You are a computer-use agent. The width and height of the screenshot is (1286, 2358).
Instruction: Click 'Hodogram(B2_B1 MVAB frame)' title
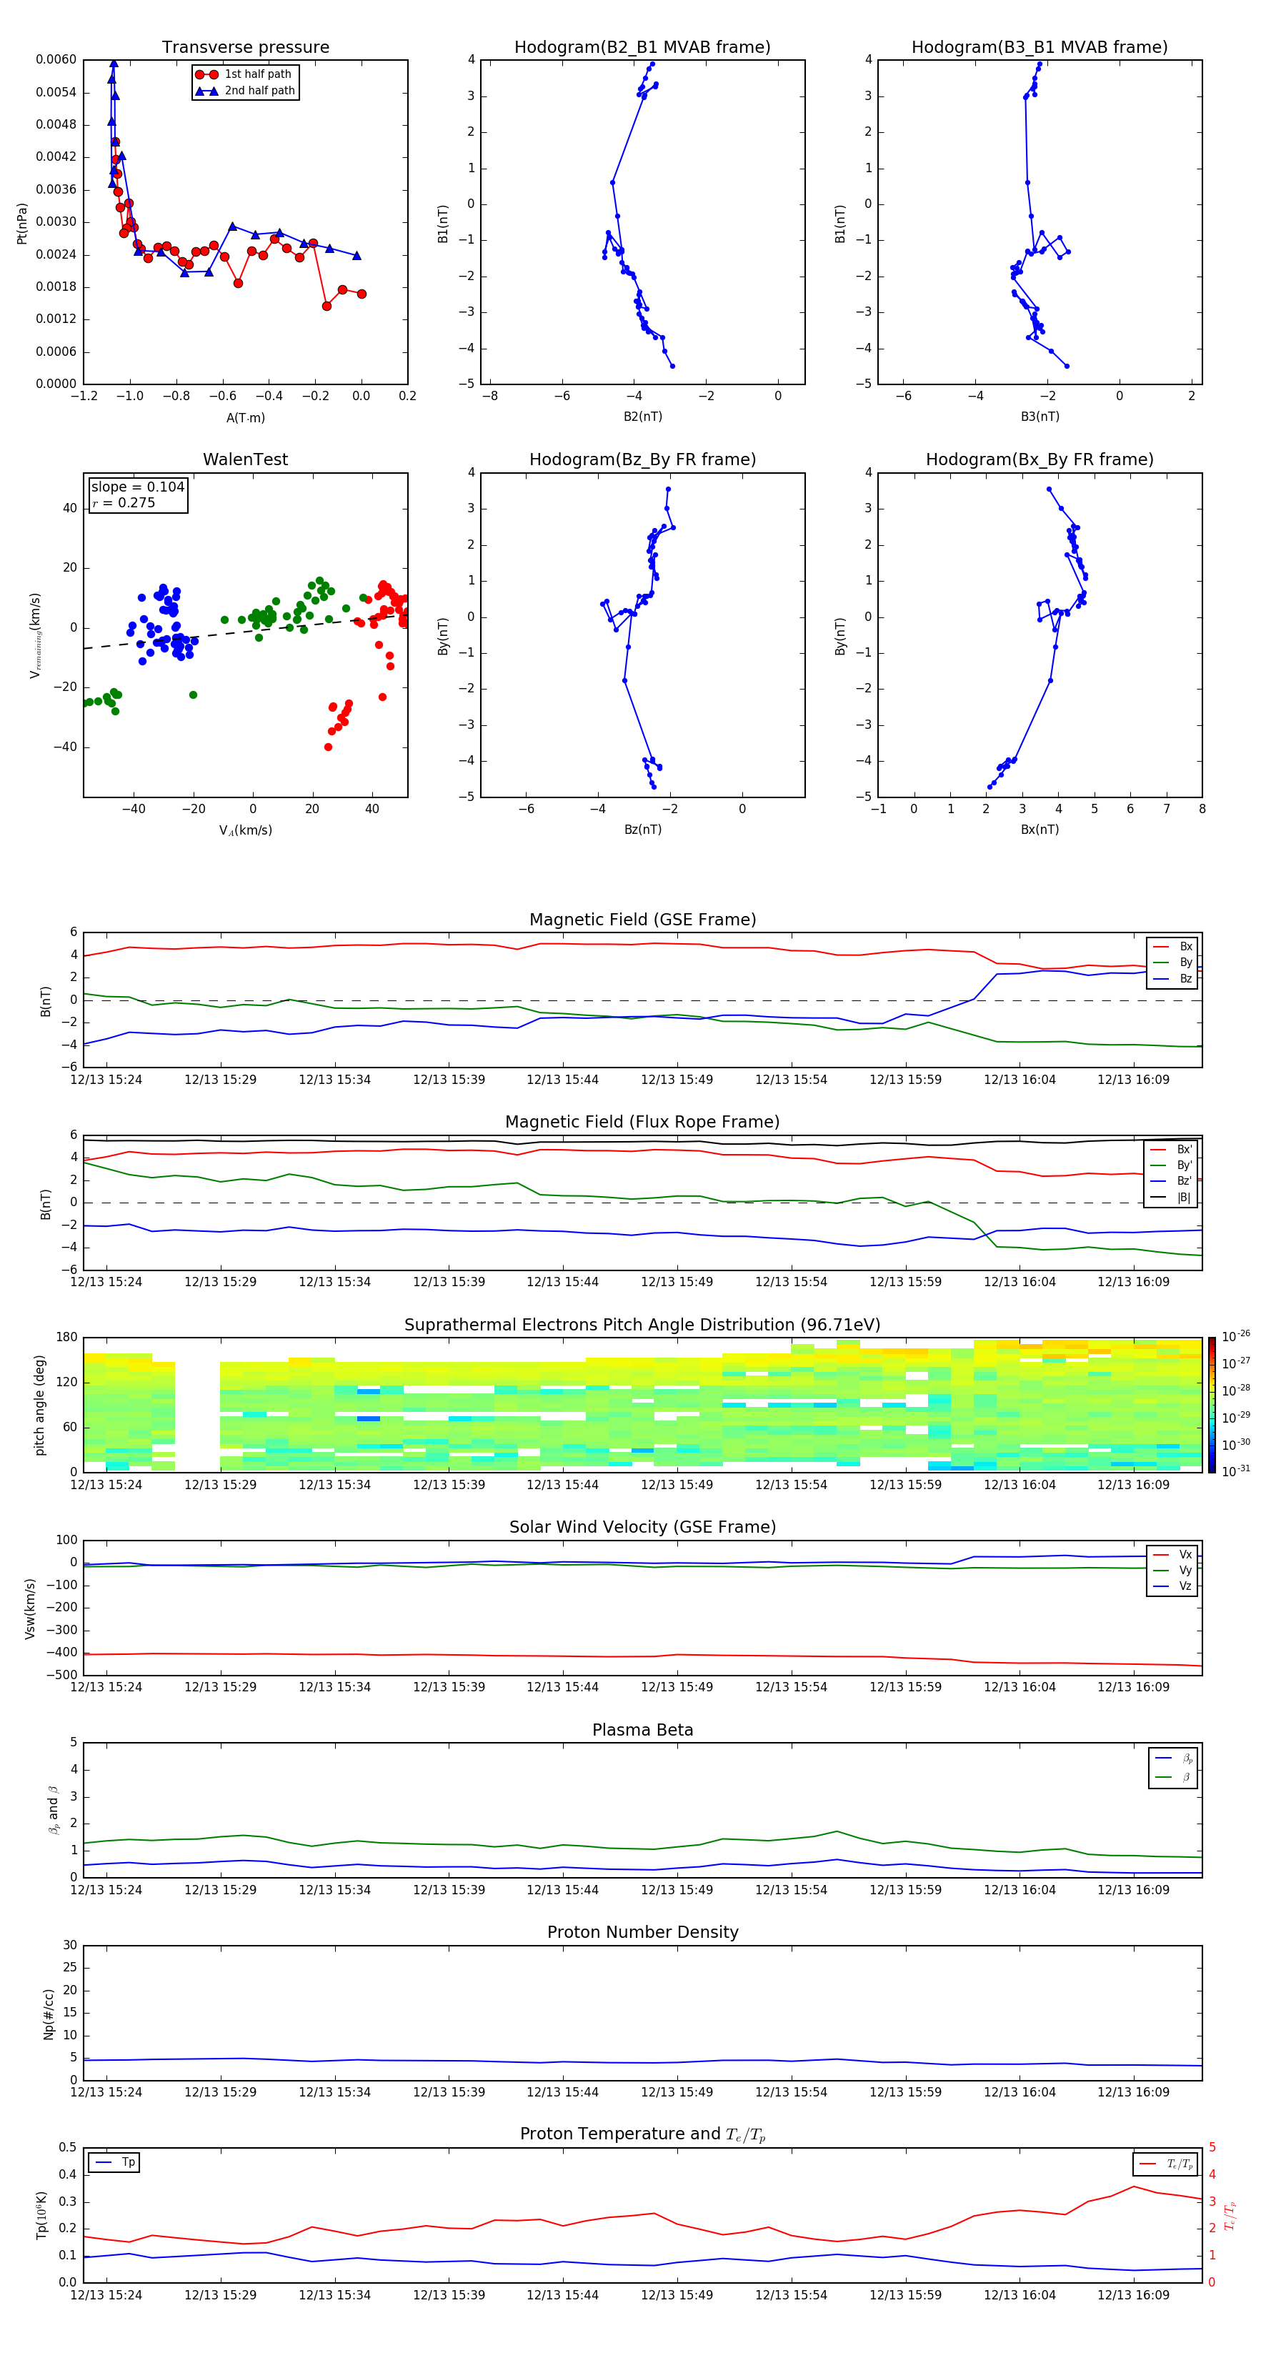642,48
